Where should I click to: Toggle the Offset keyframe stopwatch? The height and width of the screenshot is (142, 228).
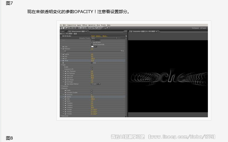pyautogui.click(x=63, y=60)
